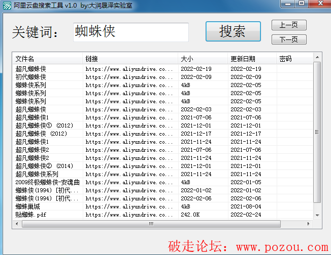Go to previous page with 上一页
Screen dimensions: 331x255
289,25
